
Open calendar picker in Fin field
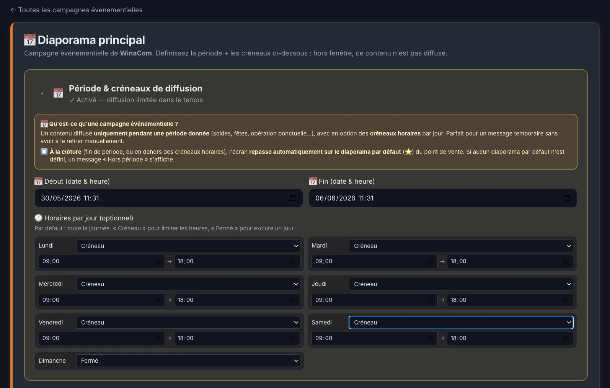[567, 198]
